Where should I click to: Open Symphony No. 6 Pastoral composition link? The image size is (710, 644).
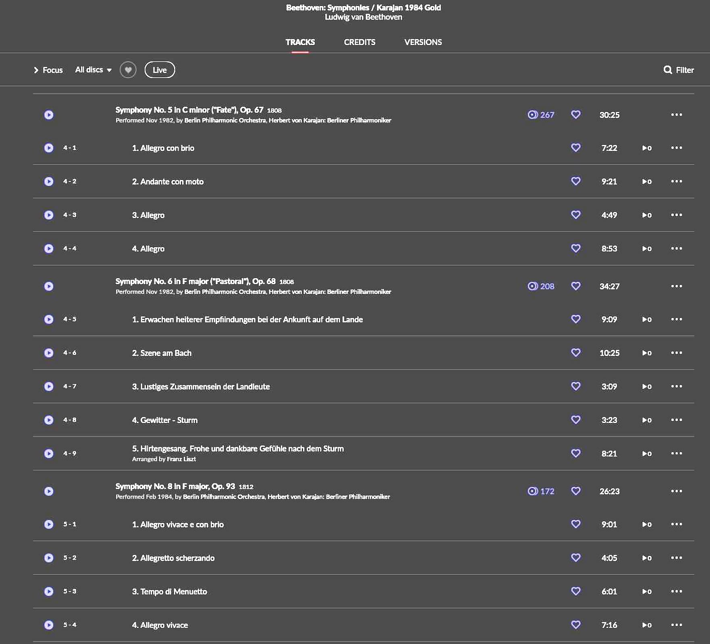coord(195,281)
